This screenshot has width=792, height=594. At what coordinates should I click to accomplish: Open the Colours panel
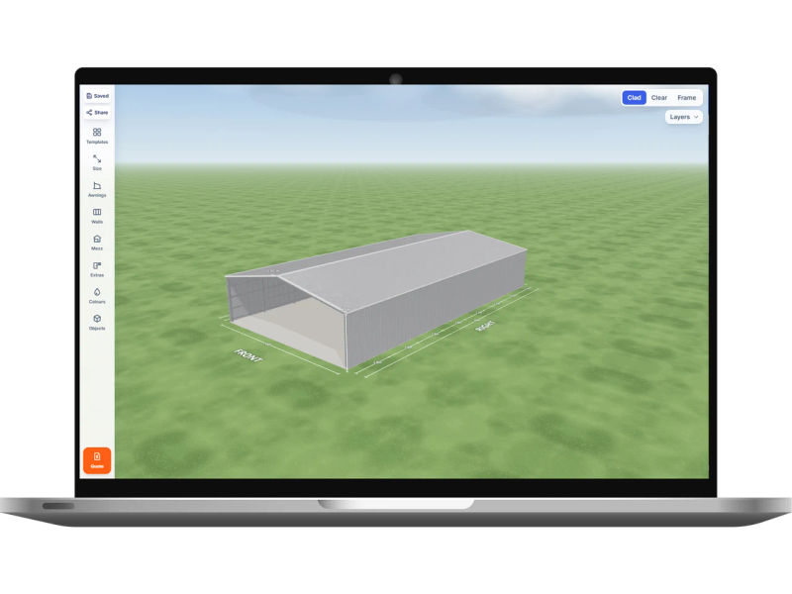[x=97, y=296]
